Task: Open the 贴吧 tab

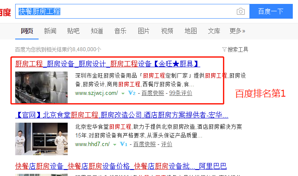Action: 73,31
